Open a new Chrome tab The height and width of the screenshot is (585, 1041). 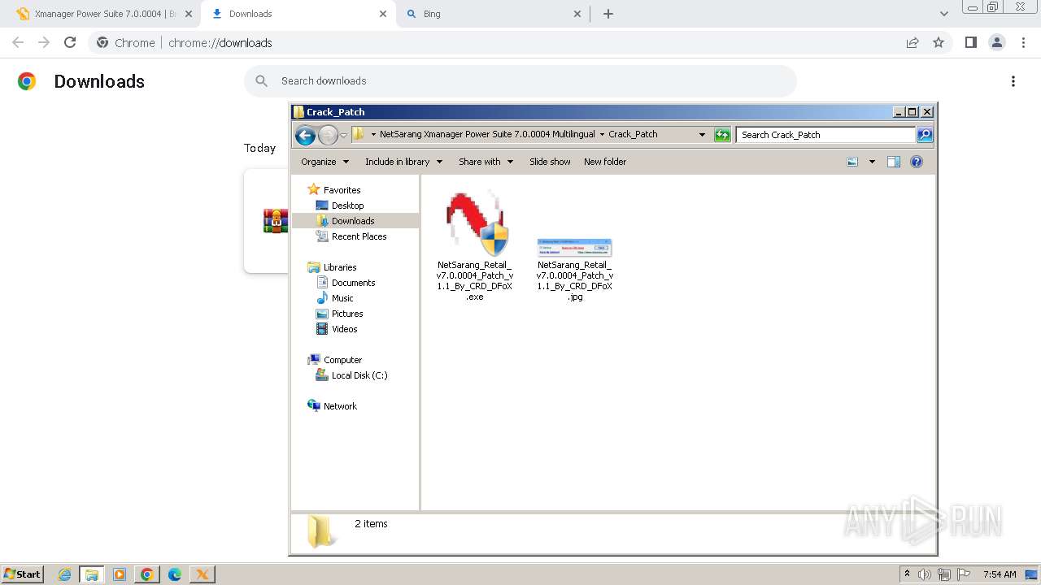click(608, 14)
